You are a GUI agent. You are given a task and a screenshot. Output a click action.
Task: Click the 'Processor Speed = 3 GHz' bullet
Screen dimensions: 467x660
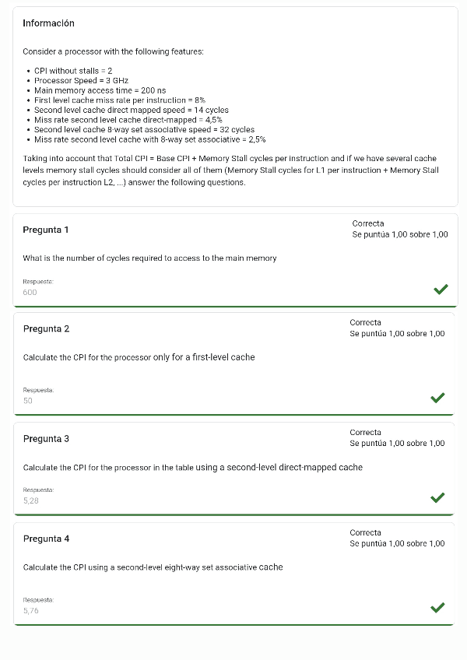tap(81, 80)
